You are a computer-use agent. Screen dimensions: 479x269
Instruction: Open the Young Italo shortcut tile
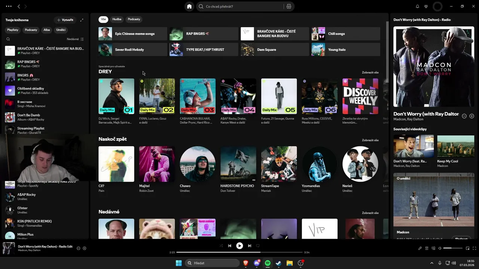pos(346,49)
